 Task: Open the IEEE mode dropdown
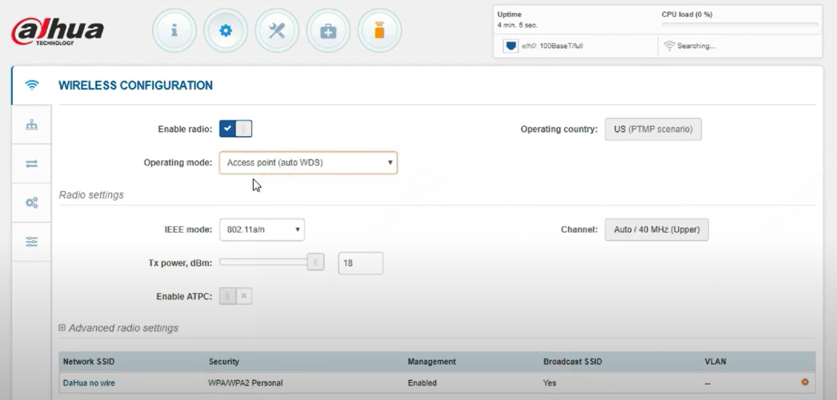pyautogui.click(x=262, y=230)
